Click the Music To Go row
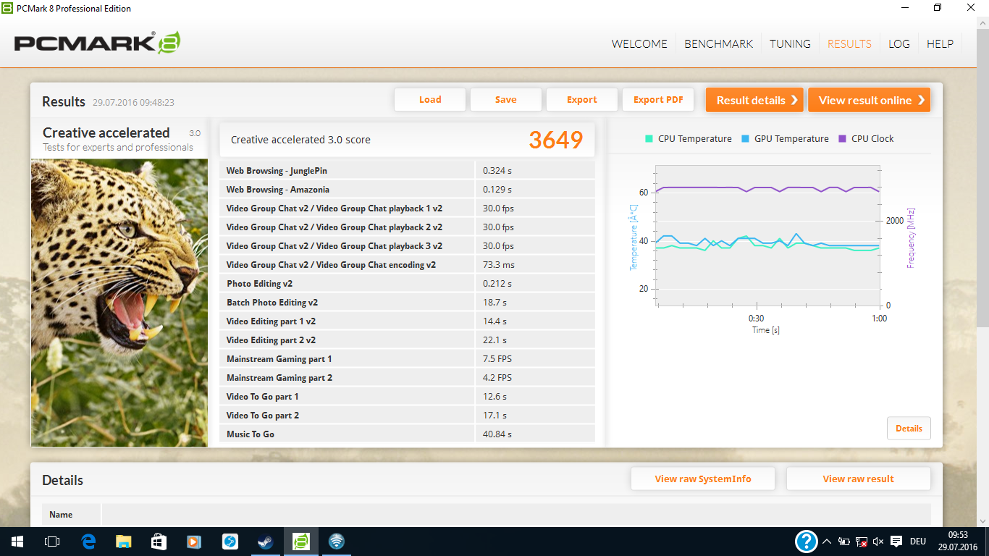The height and width of the screenshot is (556, 989). (x=407, y=434)
